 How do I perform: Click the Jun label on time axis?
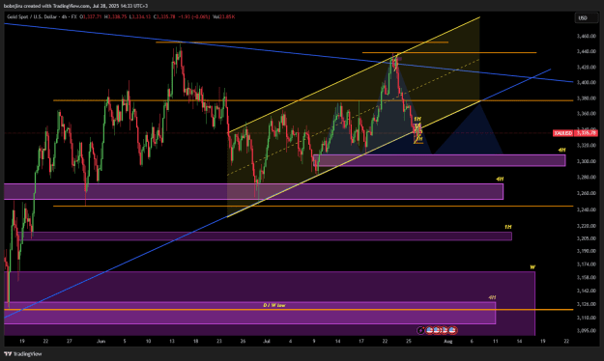101,341
